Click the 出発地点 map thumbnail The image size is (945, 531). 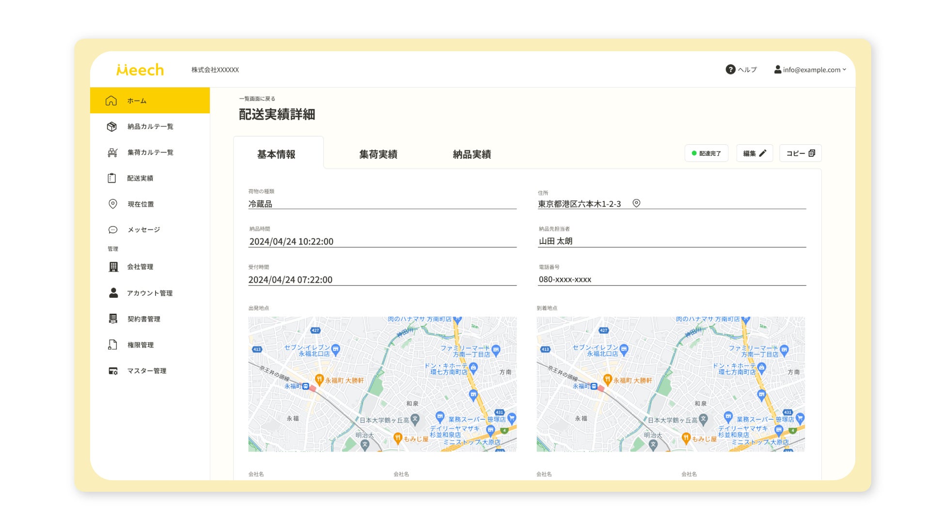(382, 384)
